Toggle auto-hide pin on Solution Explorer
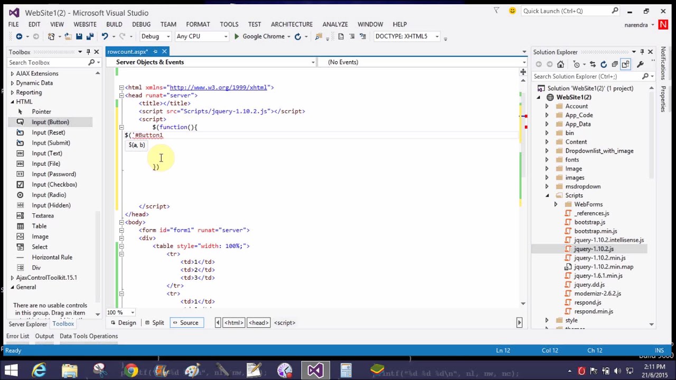The width and height of the screenshot is (676, 380). pos(642,52)
